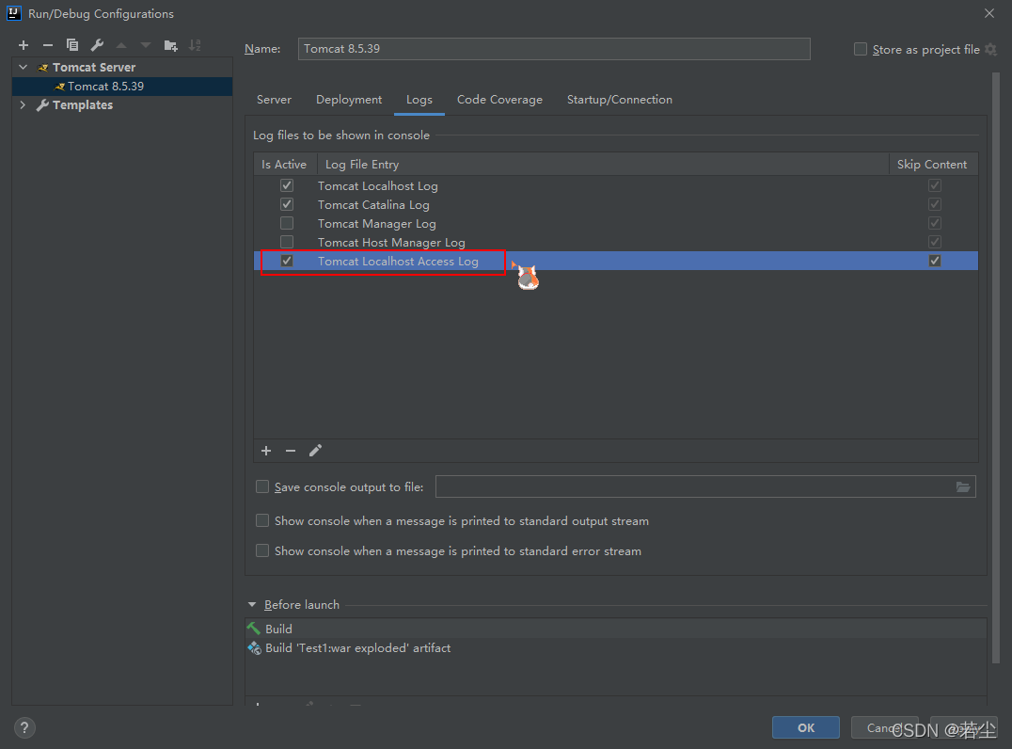The image size is (1012, 749).
Task: Click the Skip Content column header
Action: coord(933,164)
